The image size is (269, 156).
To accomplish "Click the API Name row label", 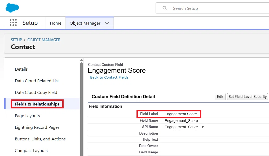I will (x=150, y=127).
